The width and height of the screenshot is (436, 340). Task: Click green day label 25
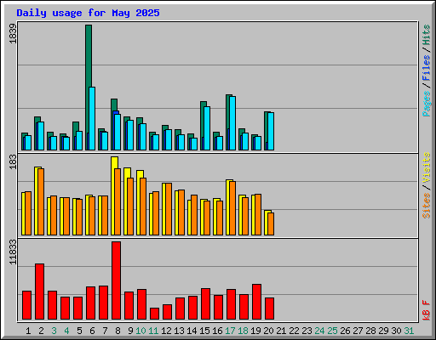click(x=332, y=331)
